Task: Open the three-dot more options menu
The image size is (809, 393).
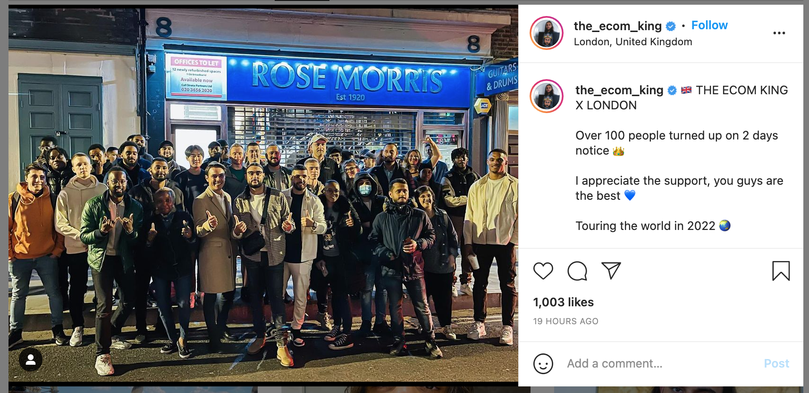Action: pyautogui.click(x=779, y=33)
